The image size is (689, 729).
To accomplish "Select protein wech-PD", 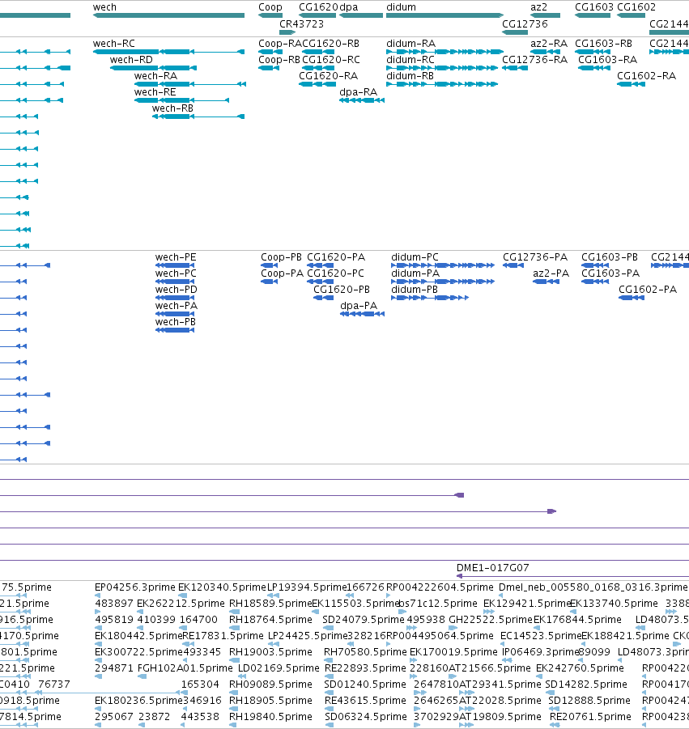I will point(176,289).
